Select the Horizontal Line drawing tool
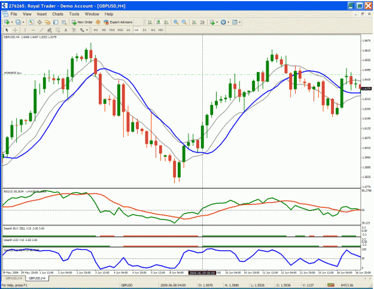This screenshot has height=289, width=374. 33,30
